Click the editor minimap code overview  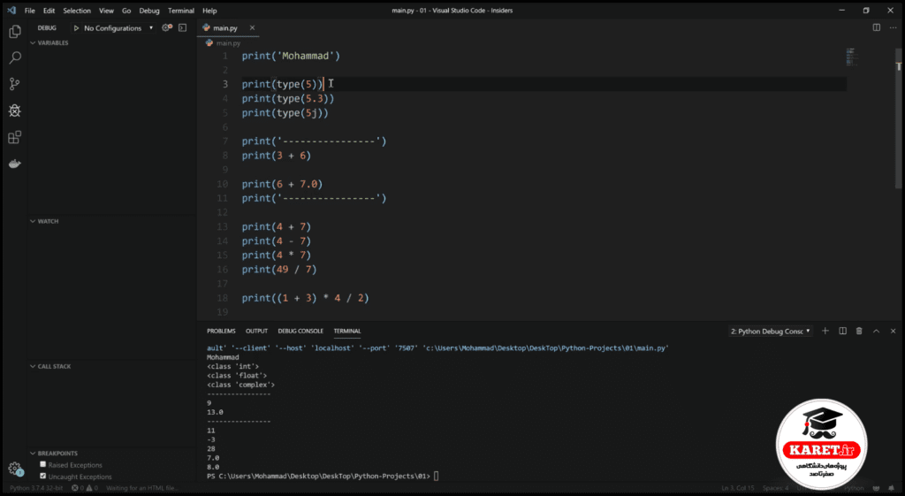coord(851,57)
